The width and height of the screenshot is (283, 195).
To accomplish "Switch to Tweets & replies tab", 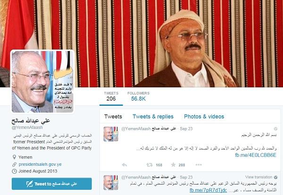I will pyautogui.click(x=153, y=117).
